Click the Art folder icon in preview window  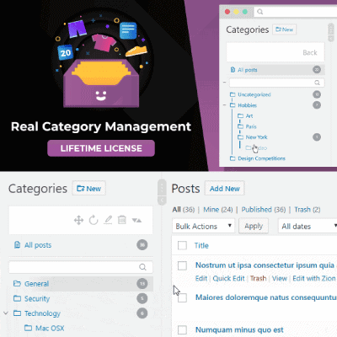[240, 115]
